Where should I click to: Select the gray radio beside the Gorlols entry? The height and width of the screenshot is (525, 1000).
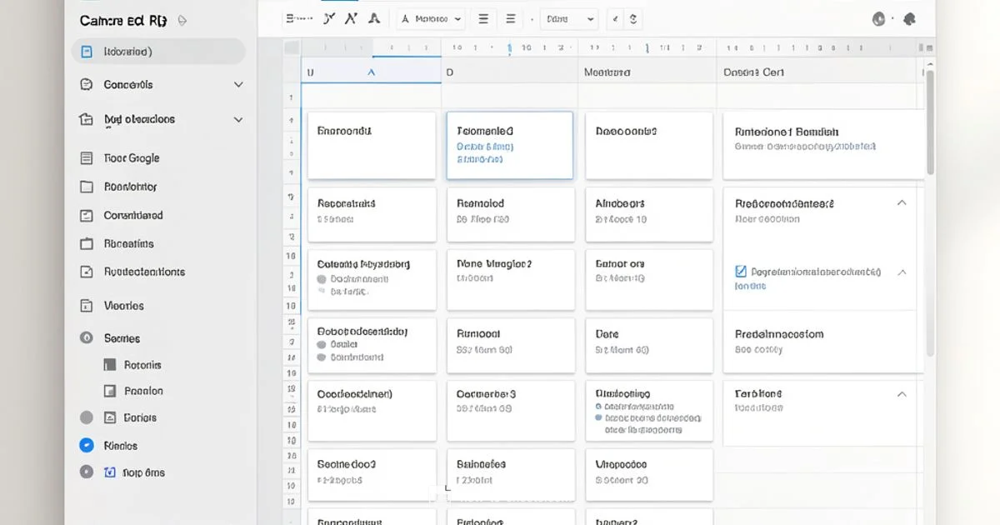[x=86, y=417]
